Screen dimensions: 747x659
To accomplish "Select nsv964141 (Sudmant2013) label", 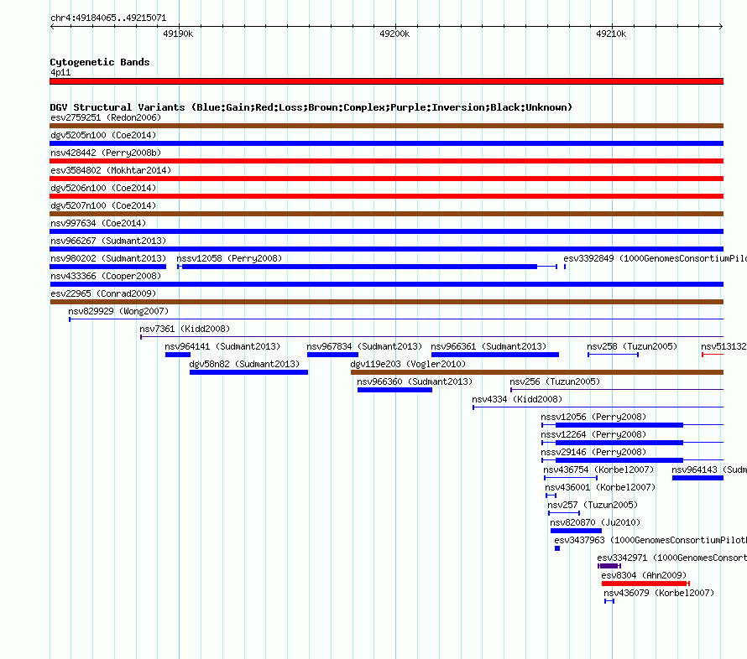I will coord(222,346).
